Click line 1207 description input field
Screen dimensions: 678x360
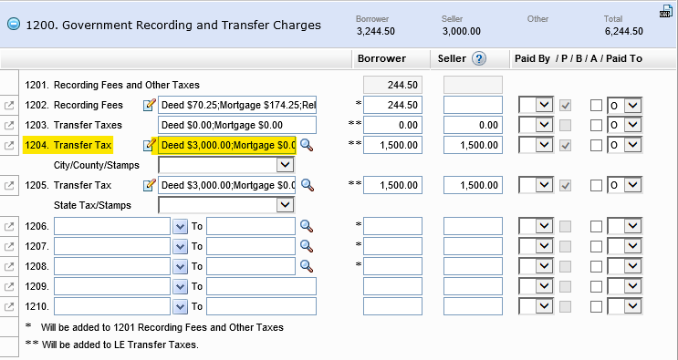click(112, 246)
